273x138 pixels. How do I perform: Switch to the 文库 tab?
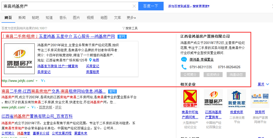click(x=118, y=17)
